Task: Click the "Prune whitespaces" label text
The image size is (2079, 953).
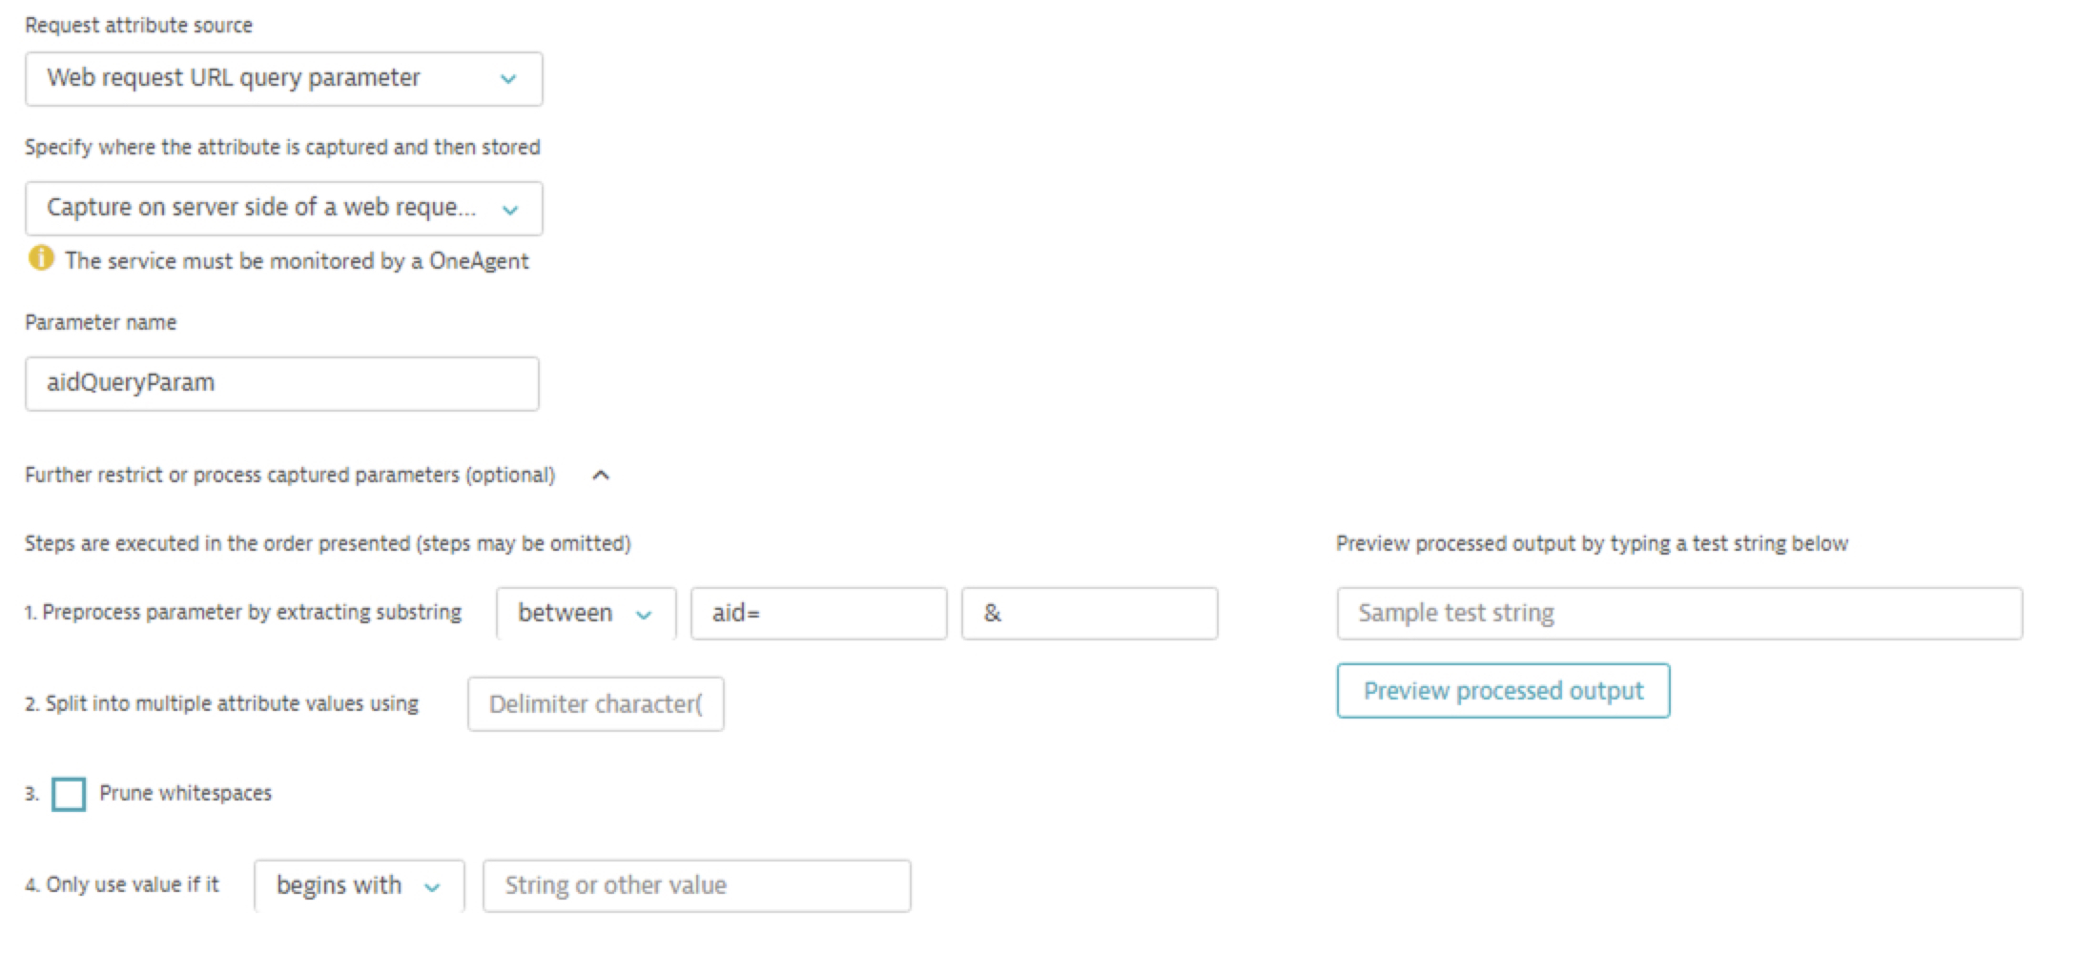Action: click(185, 793)
